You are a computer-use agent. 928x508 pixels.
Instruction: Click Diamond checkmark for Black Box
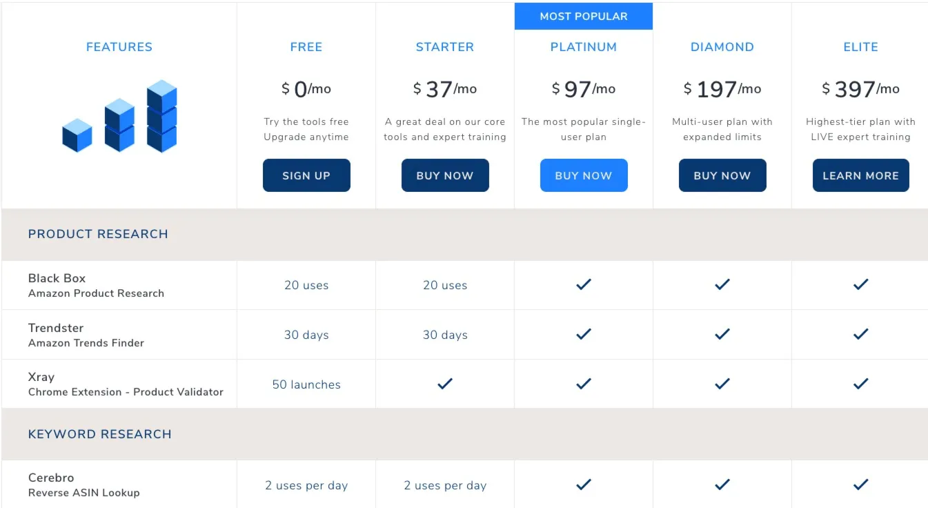[x=722, y=284]
